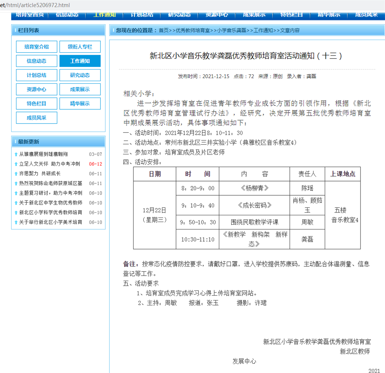The width and height of the screenshot is (385, 373).
Task: Go to 小学音乐龚磊 in the breadcrumb
Action: 232,30
